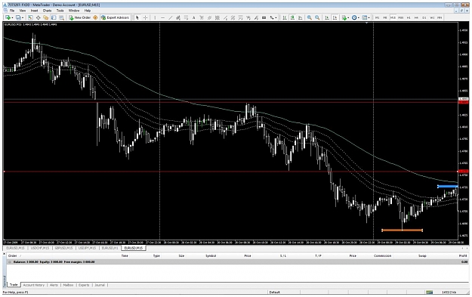Show the Data Window panel
The image size is (472, 297).
pos(39,17)
